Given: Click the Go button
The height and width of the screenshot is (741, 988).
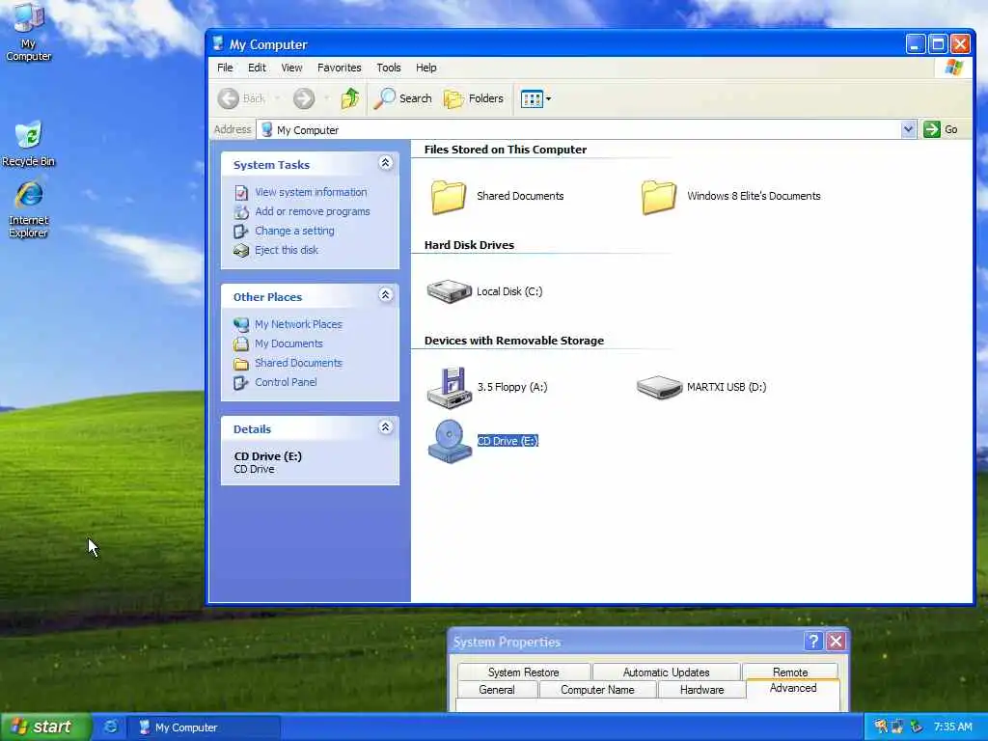Looking at the screenshot, I should coord(940,129).
